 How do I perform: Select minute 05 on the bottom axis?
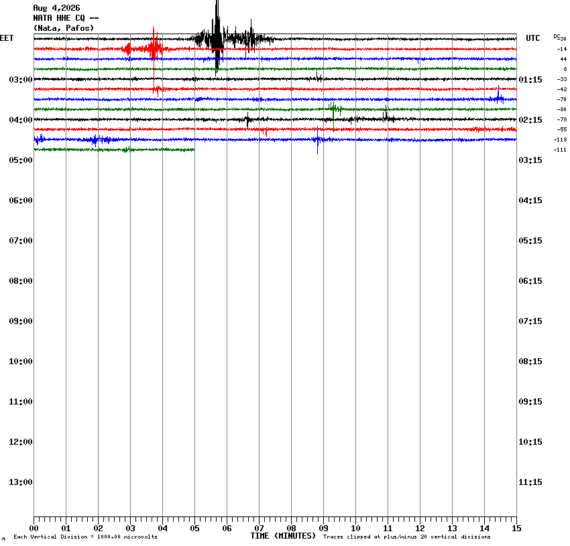pyautogui.click(x=194, y=529)
